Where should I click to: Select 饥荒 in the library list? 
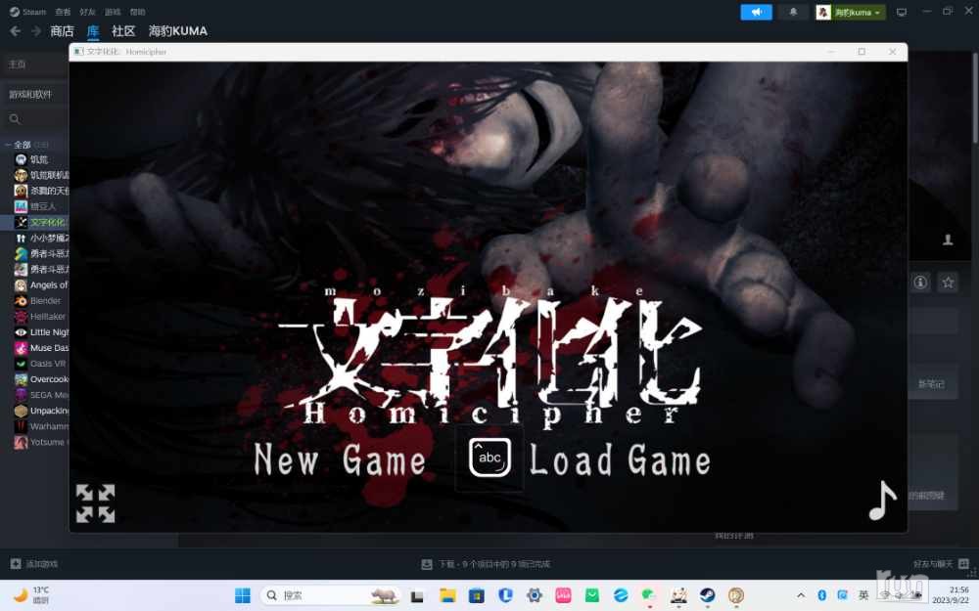tap(39, 159)
